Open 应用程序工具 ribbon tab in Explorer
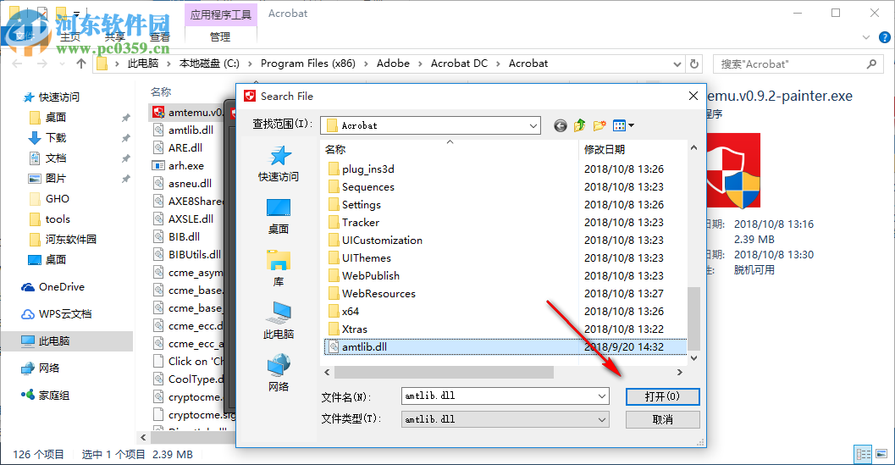This screenshot has width=895, height=465. 220,14
